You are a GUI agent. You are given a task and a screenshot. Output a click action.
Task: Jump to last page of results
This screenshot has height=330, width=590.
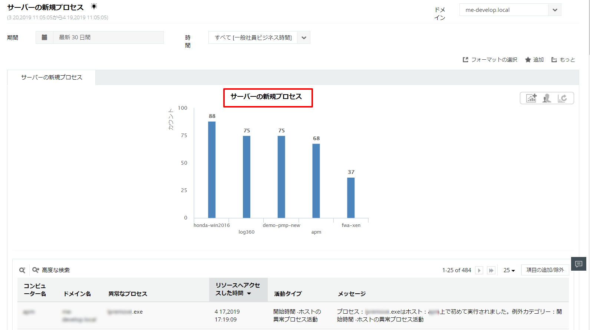[x=491, y=270]
